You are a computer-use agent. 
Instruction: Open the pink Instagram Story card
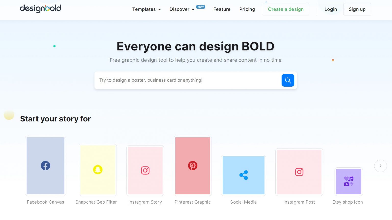pyautogui.click(x=145, y=171)
